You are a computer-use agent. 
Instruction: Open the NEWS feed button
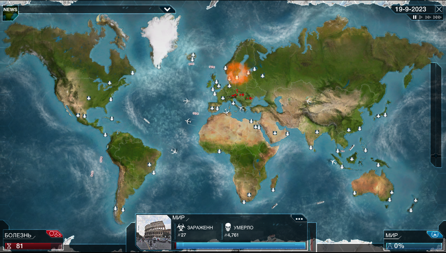[x=10, y=13]
